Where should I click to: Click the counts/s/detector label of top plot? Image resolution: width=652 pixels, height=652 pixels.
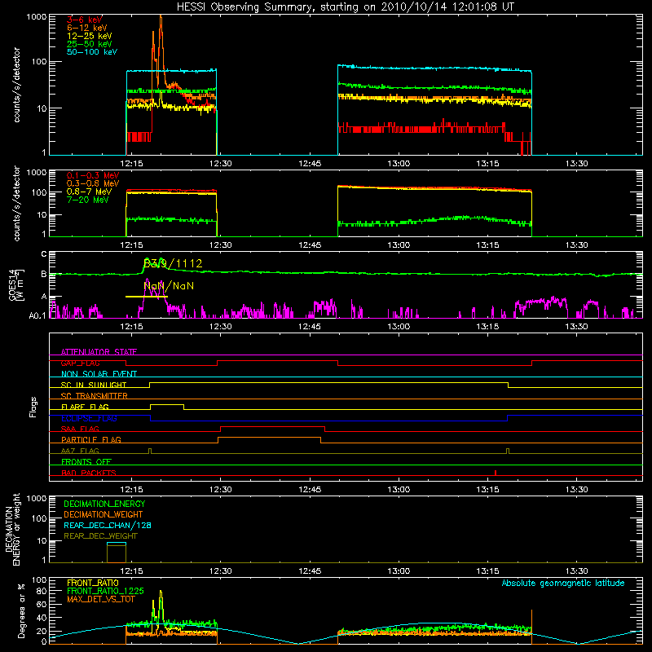[x=16, y=85]
